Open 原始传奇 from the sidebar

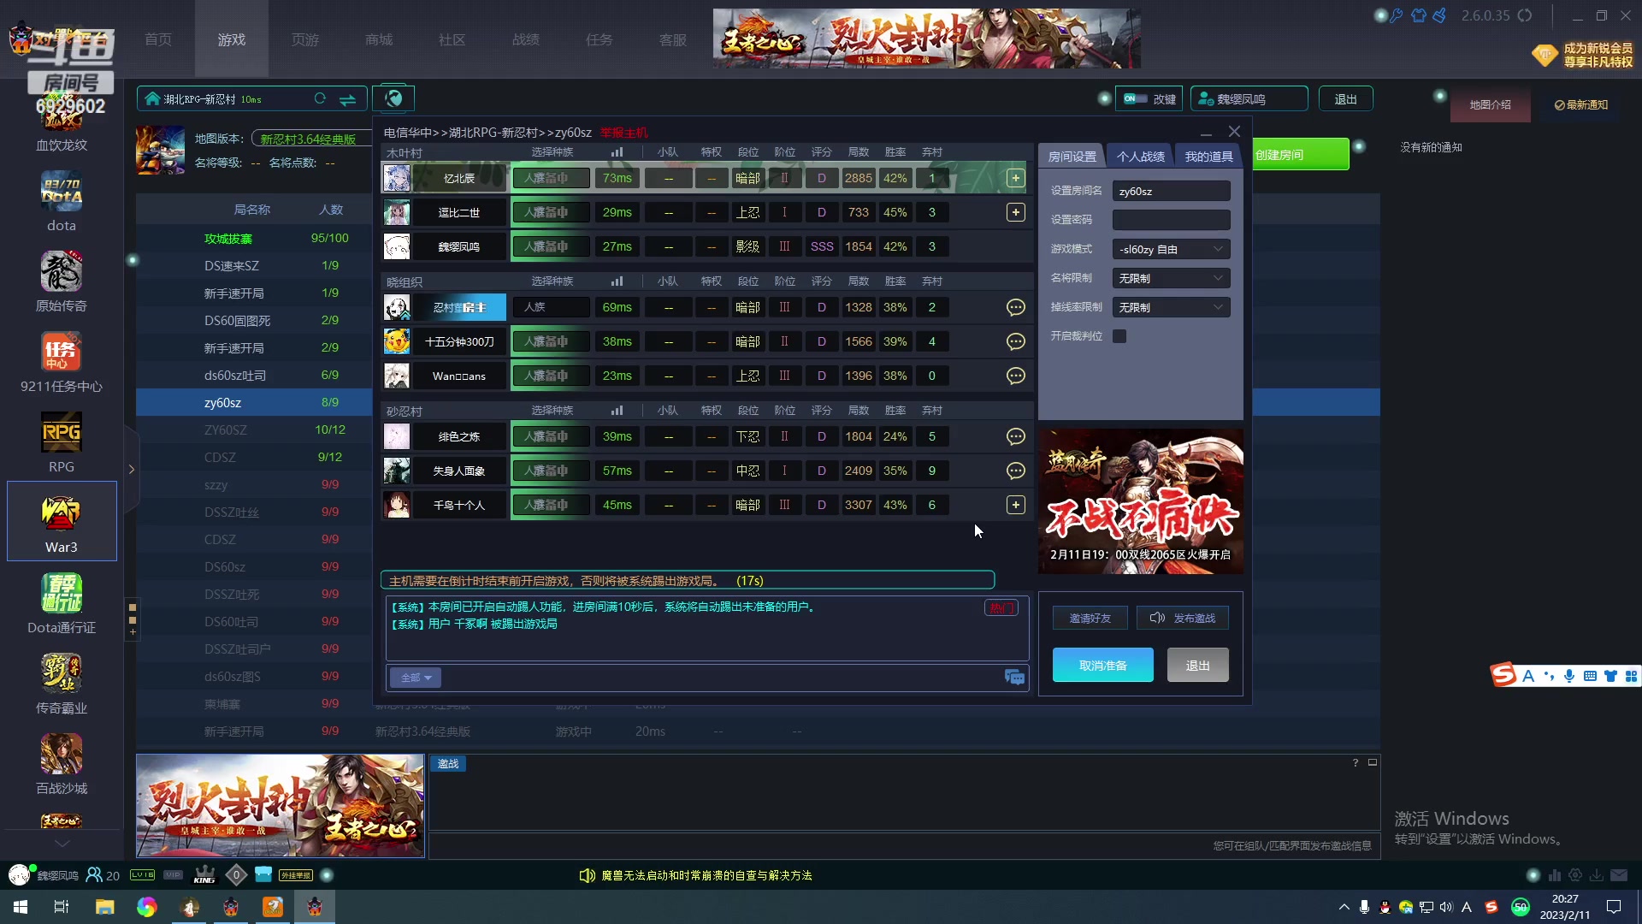pos(61,282)
